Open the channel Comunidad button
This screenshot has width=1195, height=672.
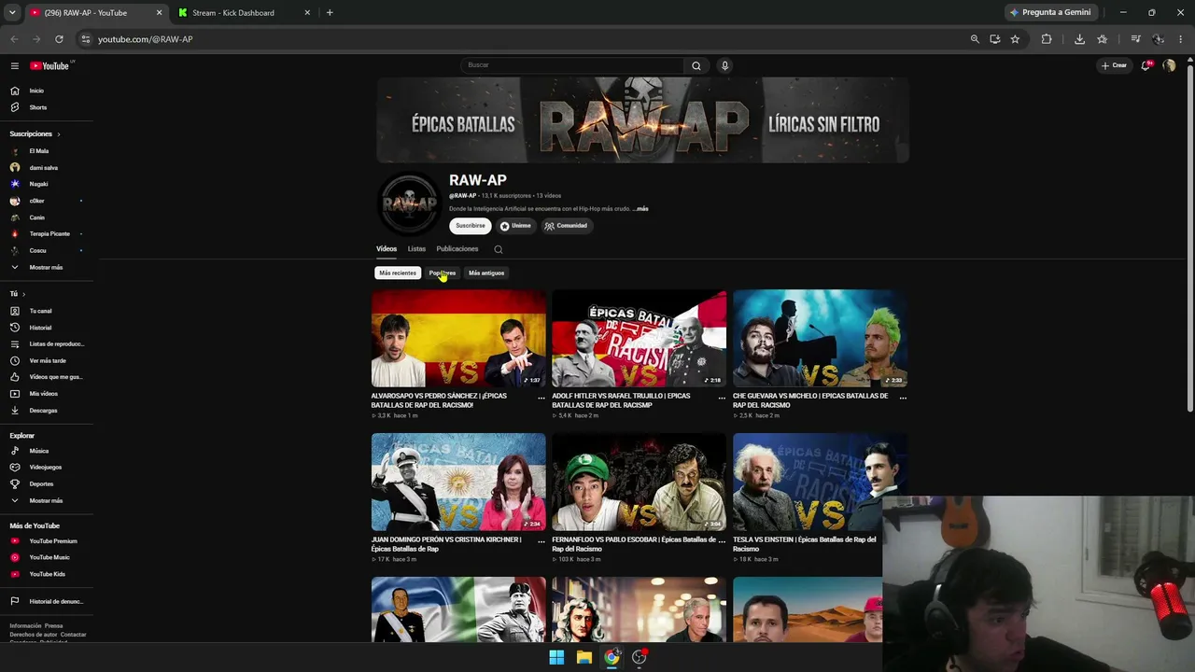click(x=566, y=226)
